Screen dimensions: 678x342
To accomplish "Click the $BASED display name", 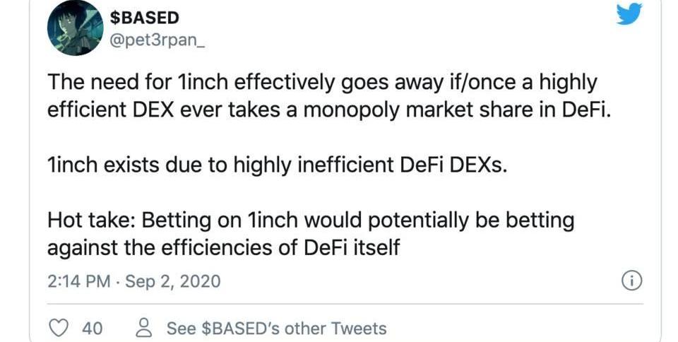I will pos(144,18).
